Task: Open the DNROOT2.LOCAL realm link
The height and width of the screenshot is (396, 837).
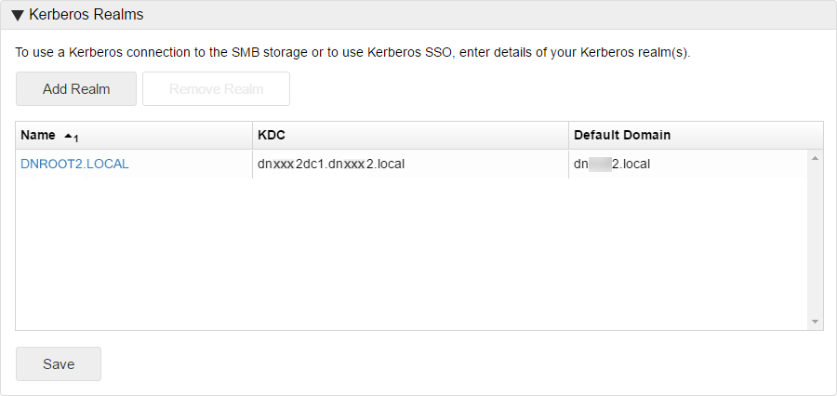Action: (x=74, y=164)
